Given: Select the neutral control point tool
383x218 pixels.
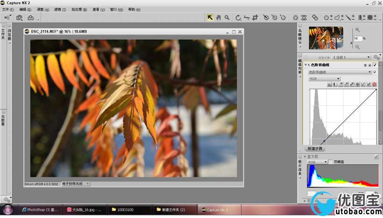Looking at the screenshot, I should [274, 18].
